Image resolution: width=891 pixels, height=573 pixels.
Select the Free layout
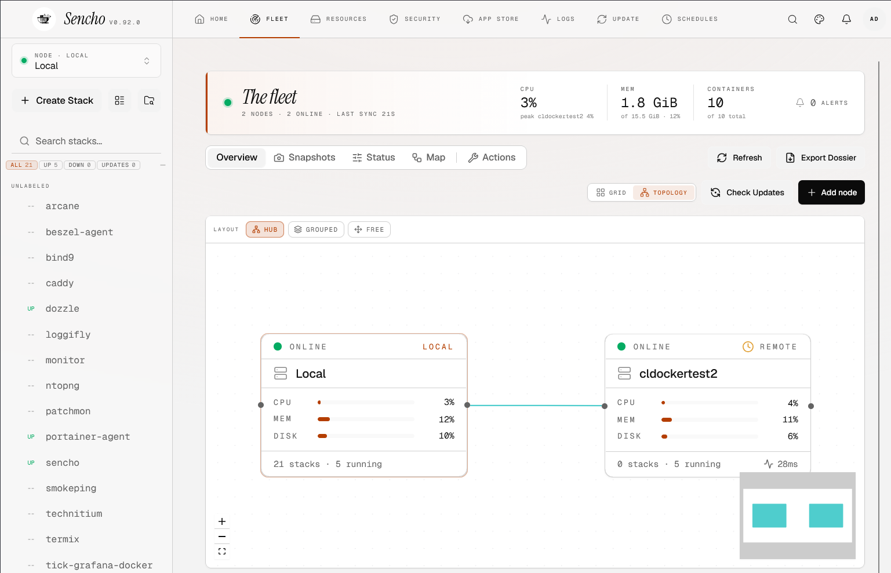pos(369,229)
